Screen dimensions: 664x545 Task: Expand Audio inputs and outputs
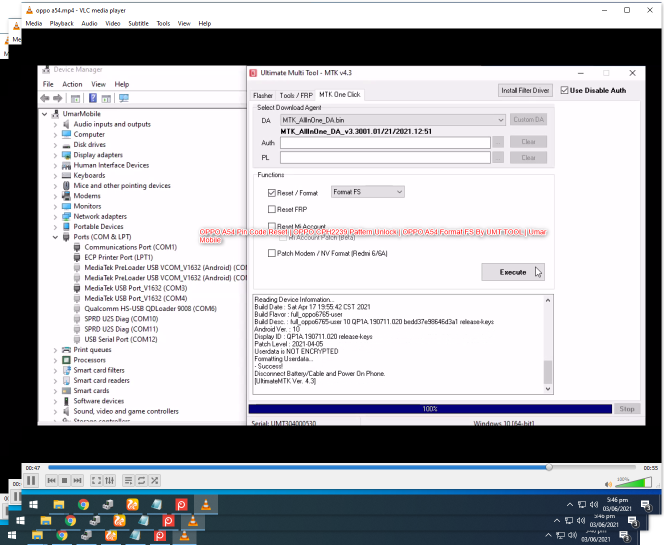pyautogui.click(x=55, y=124)
